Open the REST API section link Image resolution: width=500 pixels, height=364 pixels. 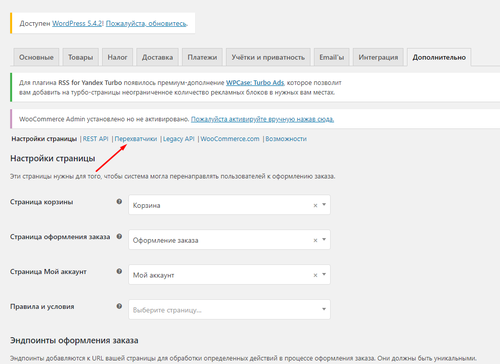click(x=96, y=139)
